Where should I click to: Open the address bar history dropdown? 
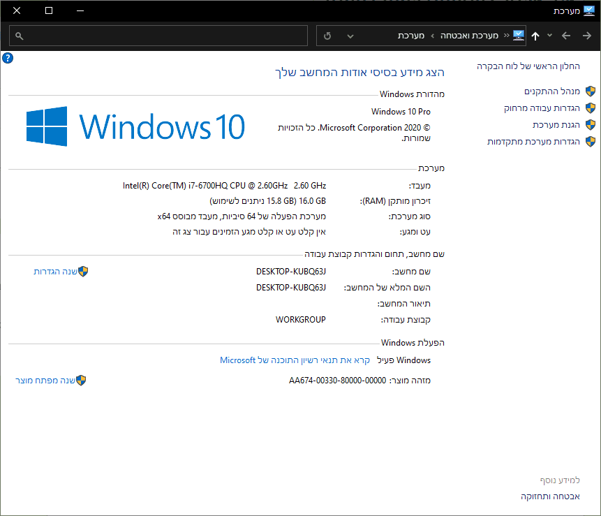point(350,36)
